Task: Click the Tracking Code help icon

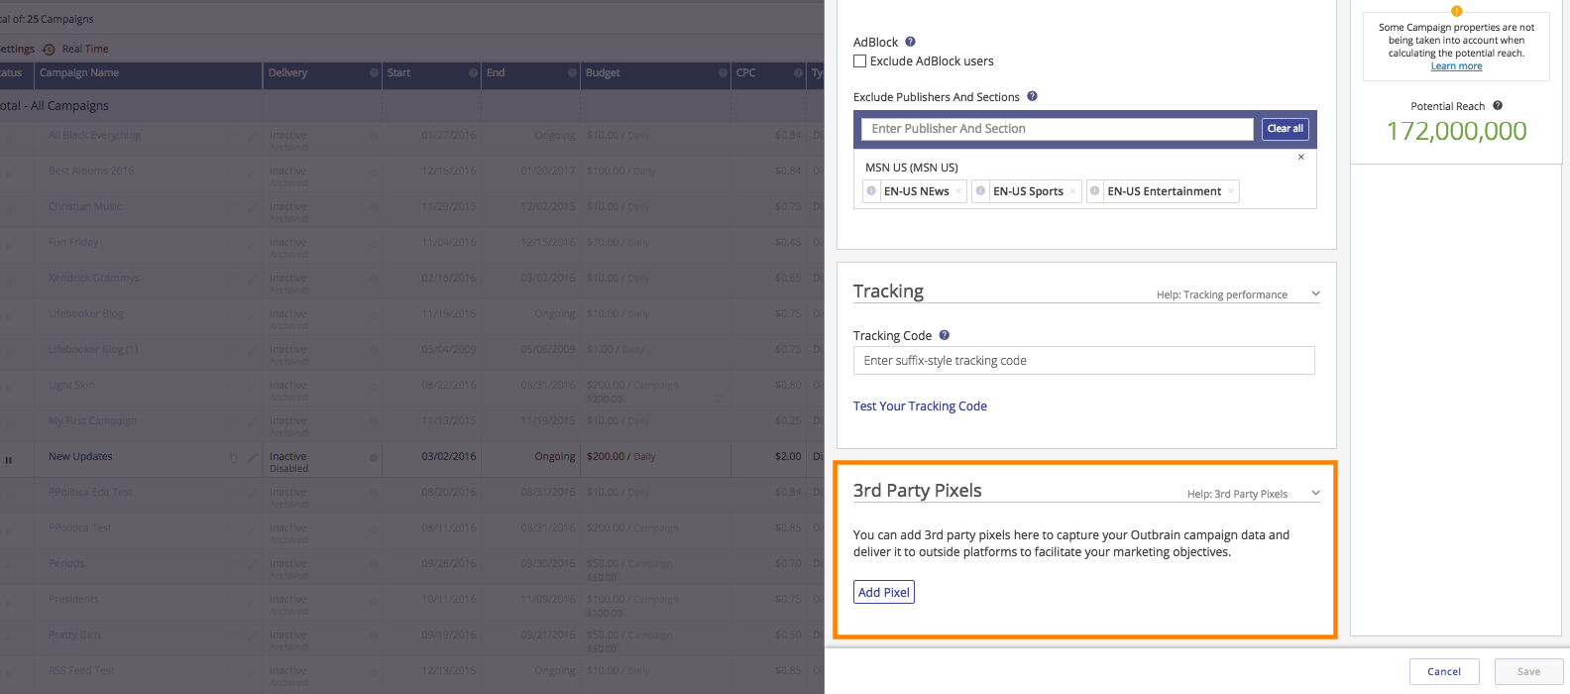Action: 945,335
